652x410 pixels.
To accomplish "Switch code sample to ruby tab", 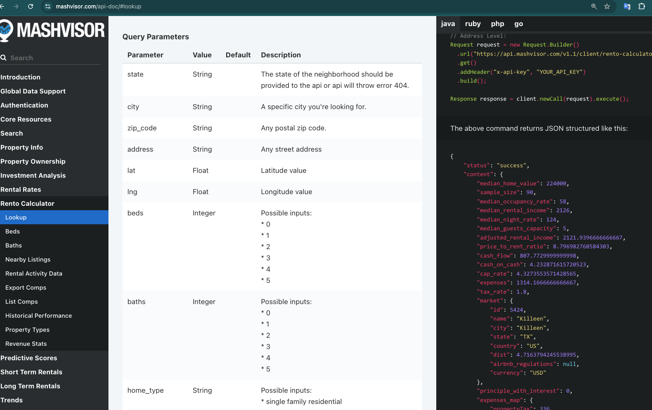I will [473, 24].
